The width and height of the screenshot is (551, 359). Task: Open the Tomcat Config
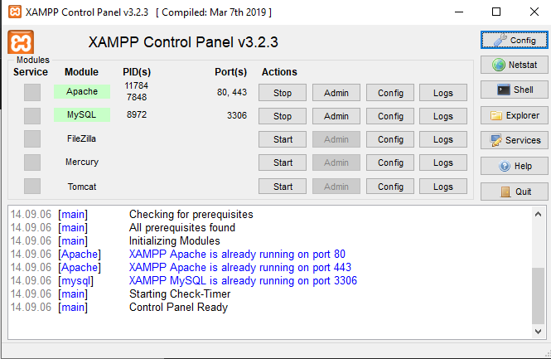390,187
